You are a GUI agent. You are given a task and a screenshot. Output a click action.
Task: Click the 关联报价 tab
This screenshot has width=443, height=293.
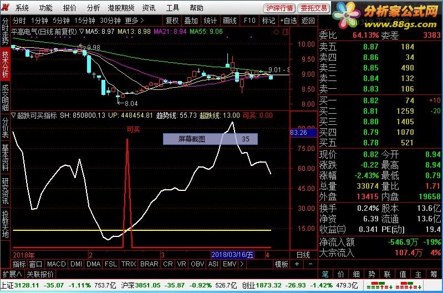tap(40, 274)
